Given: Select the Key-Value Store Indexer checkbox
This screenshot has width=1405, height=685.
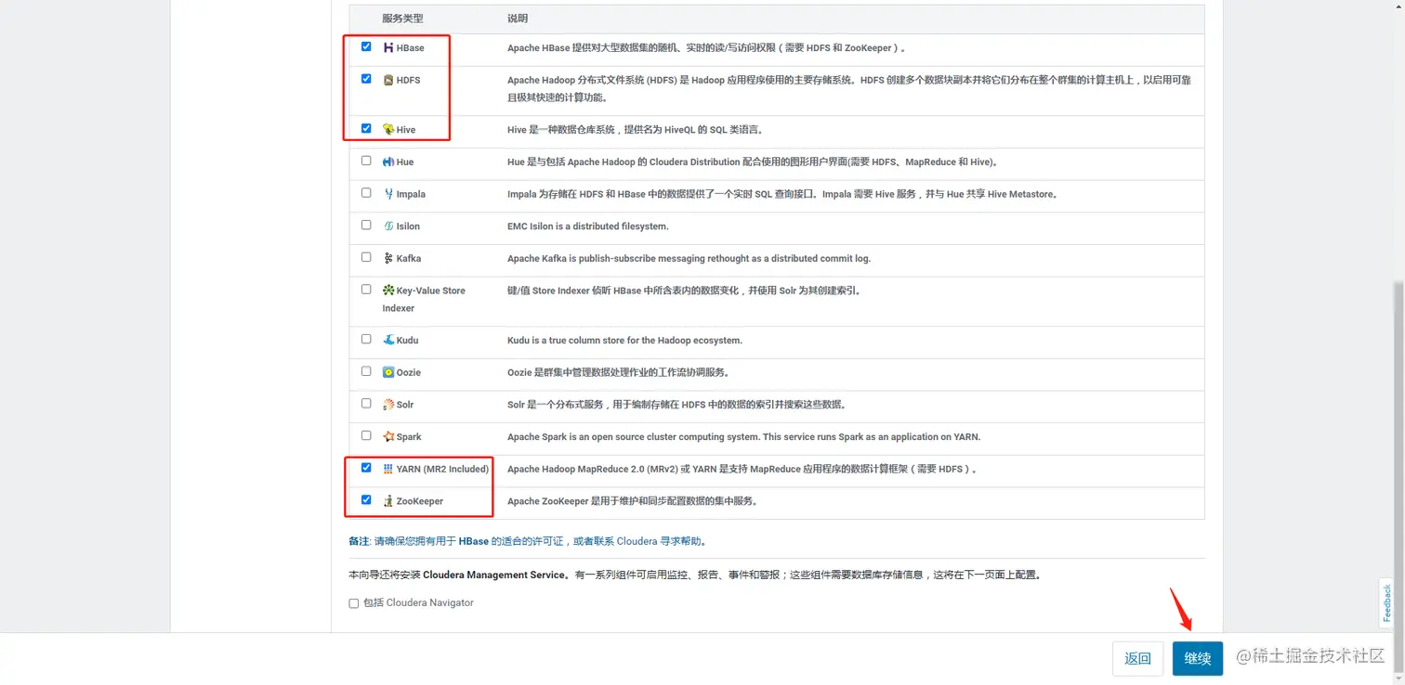Looking at the screenshot, I should (366, 290).
